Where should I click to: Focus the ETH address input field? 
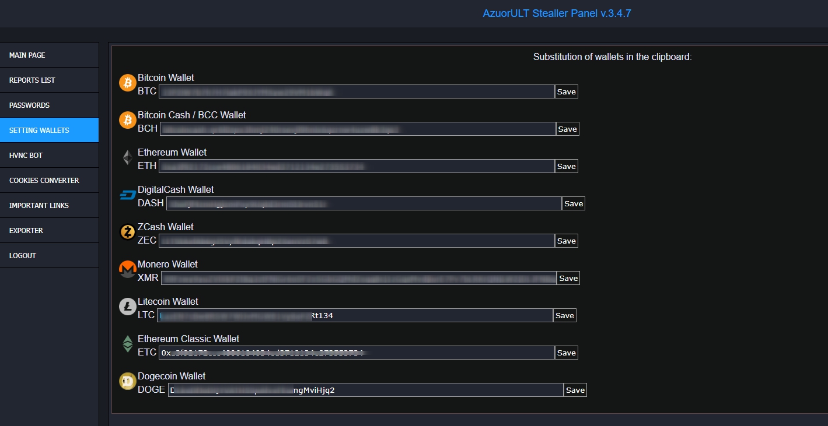pyautogui.click(x=356, y=166)
